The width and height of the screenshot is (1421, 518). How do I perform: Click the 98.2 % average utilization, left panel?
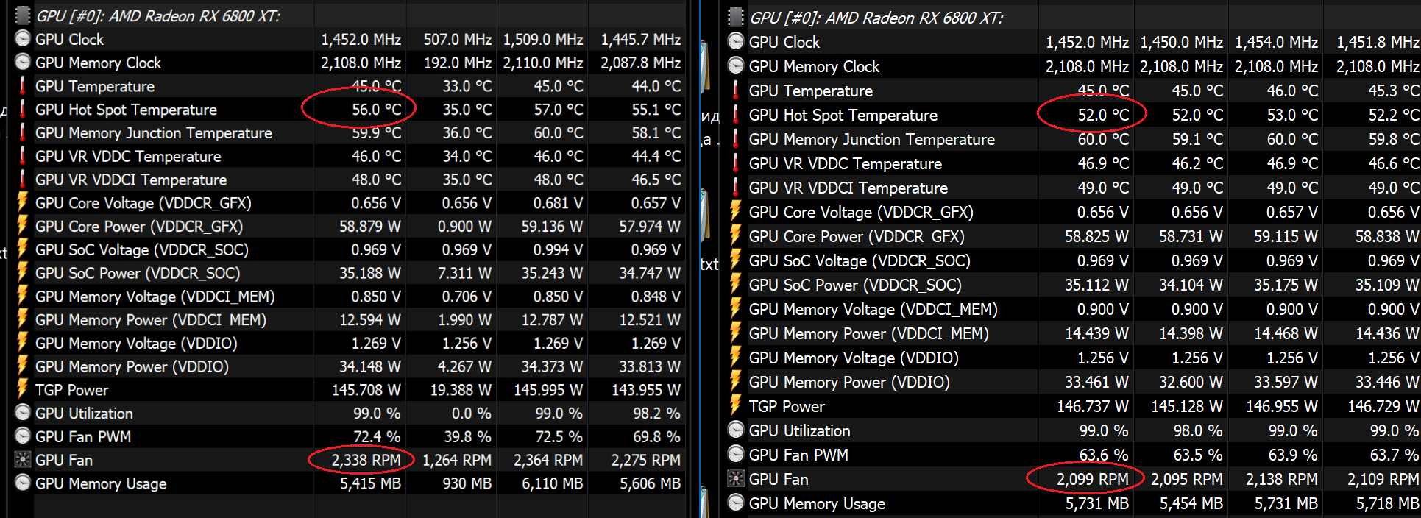click(656, 414)
